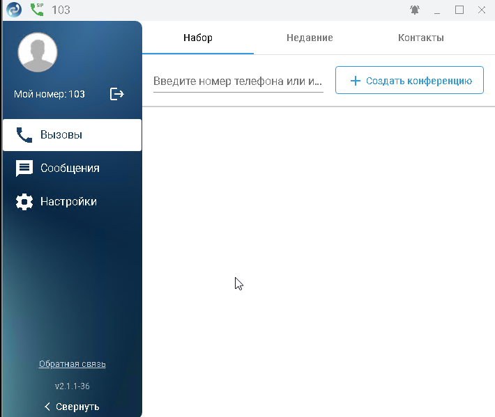Close the softphone window
495x417 pixels.
coord(482,10)
